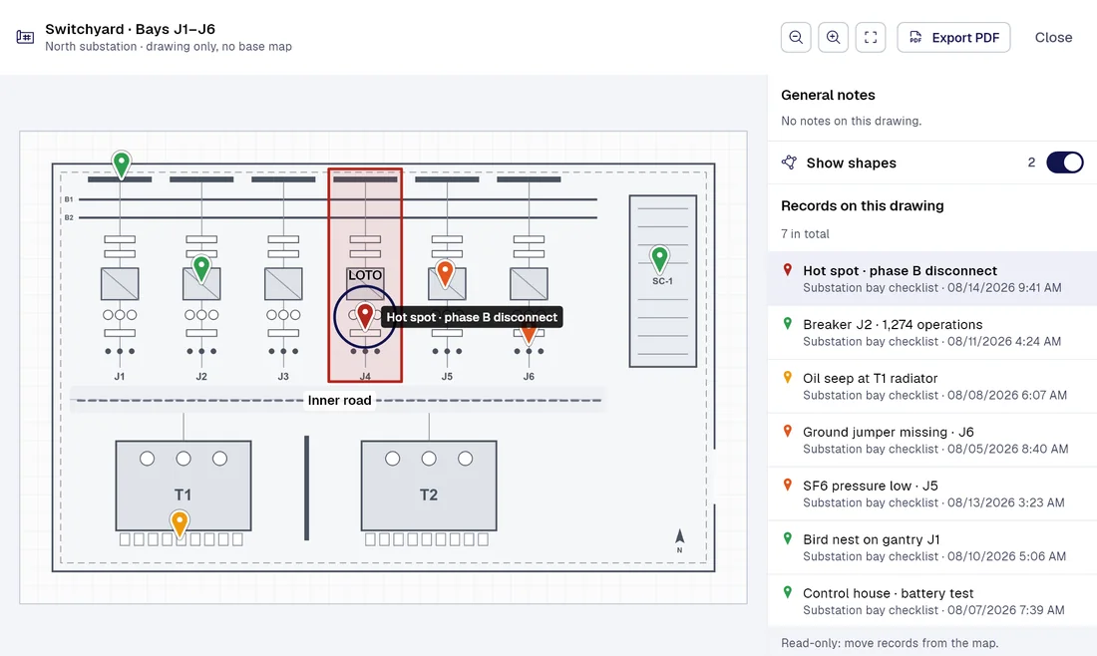
Task: Click the shapes polygon icon
Action: tap(789, 163)
